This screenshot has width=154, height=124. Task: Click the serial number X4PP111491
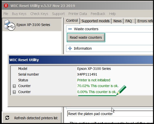tap(87, 74)
